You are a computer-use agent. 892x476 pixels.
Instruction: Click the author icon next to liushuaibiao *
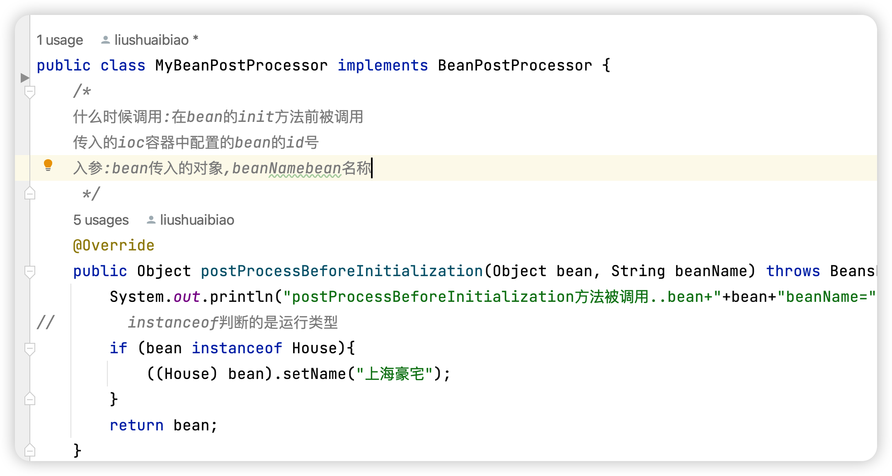coord(106,40)
